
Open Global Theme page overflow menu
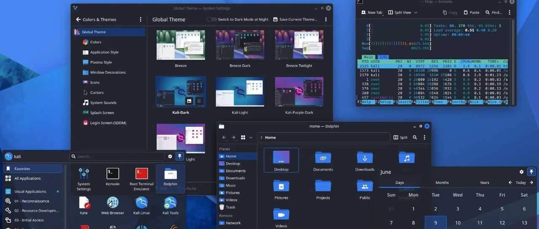coord(326,19)
